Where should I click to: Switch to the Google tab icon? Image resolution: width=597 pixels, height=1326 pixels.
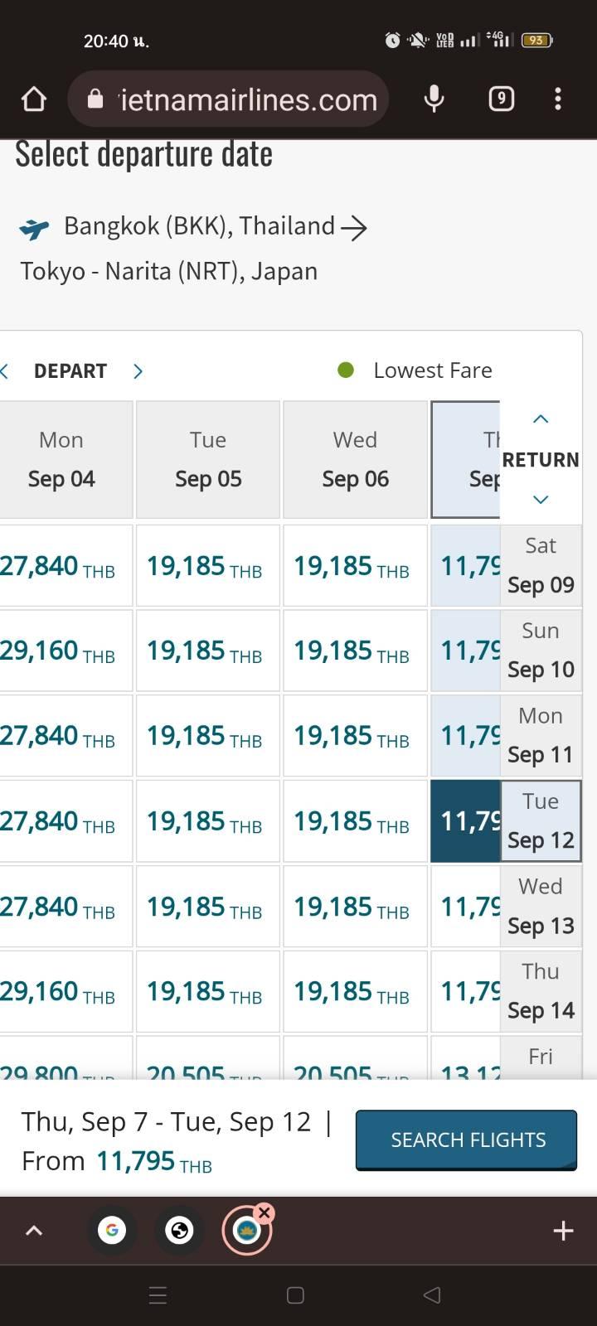[112, 1231]
